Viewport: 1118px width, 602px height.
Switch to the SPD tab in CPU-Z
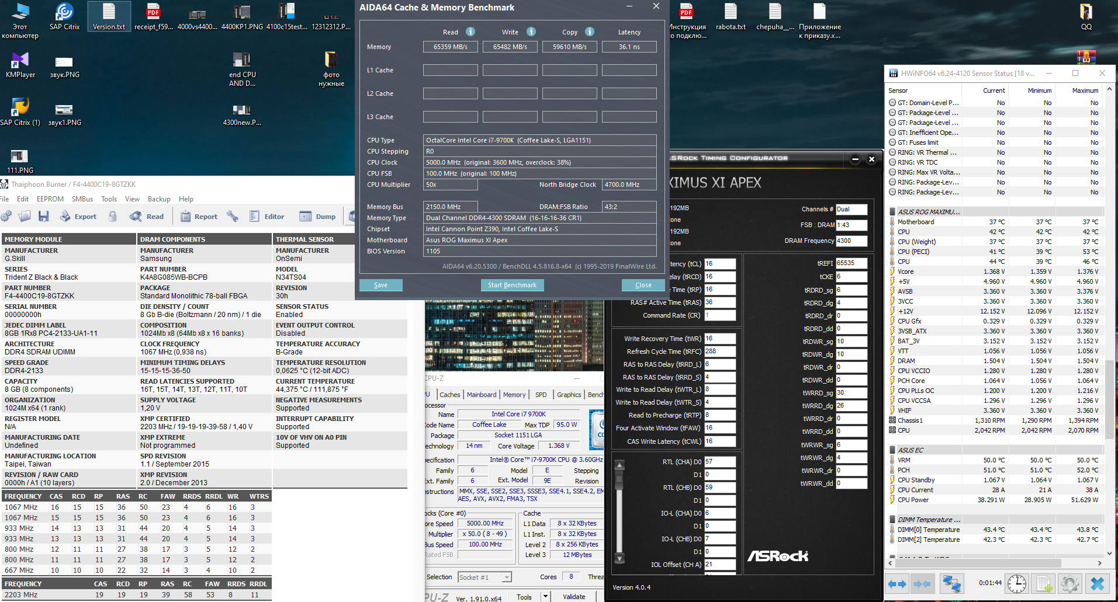pyautogui.click(x=541, y=395)
